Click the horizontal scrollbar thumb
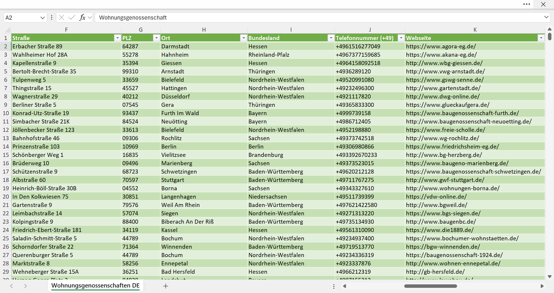554x293 pixels. pyautogui.click(x=431, y=286)
